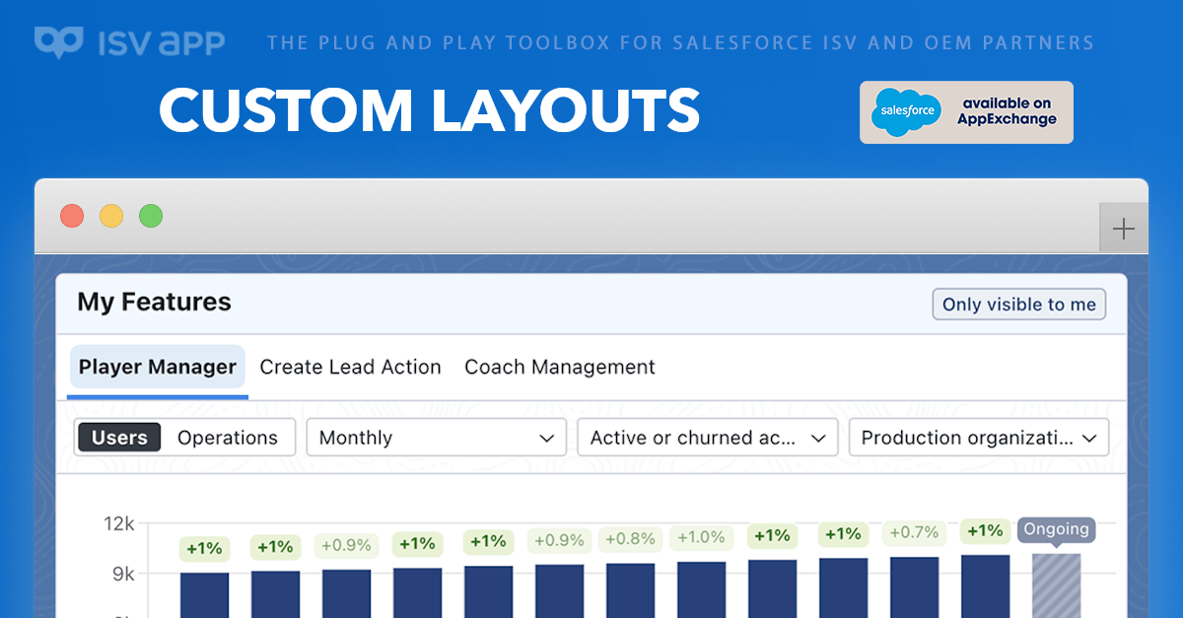Click the +0.8% growth label
The image size is (1183, 618).
tap(630, 539)
